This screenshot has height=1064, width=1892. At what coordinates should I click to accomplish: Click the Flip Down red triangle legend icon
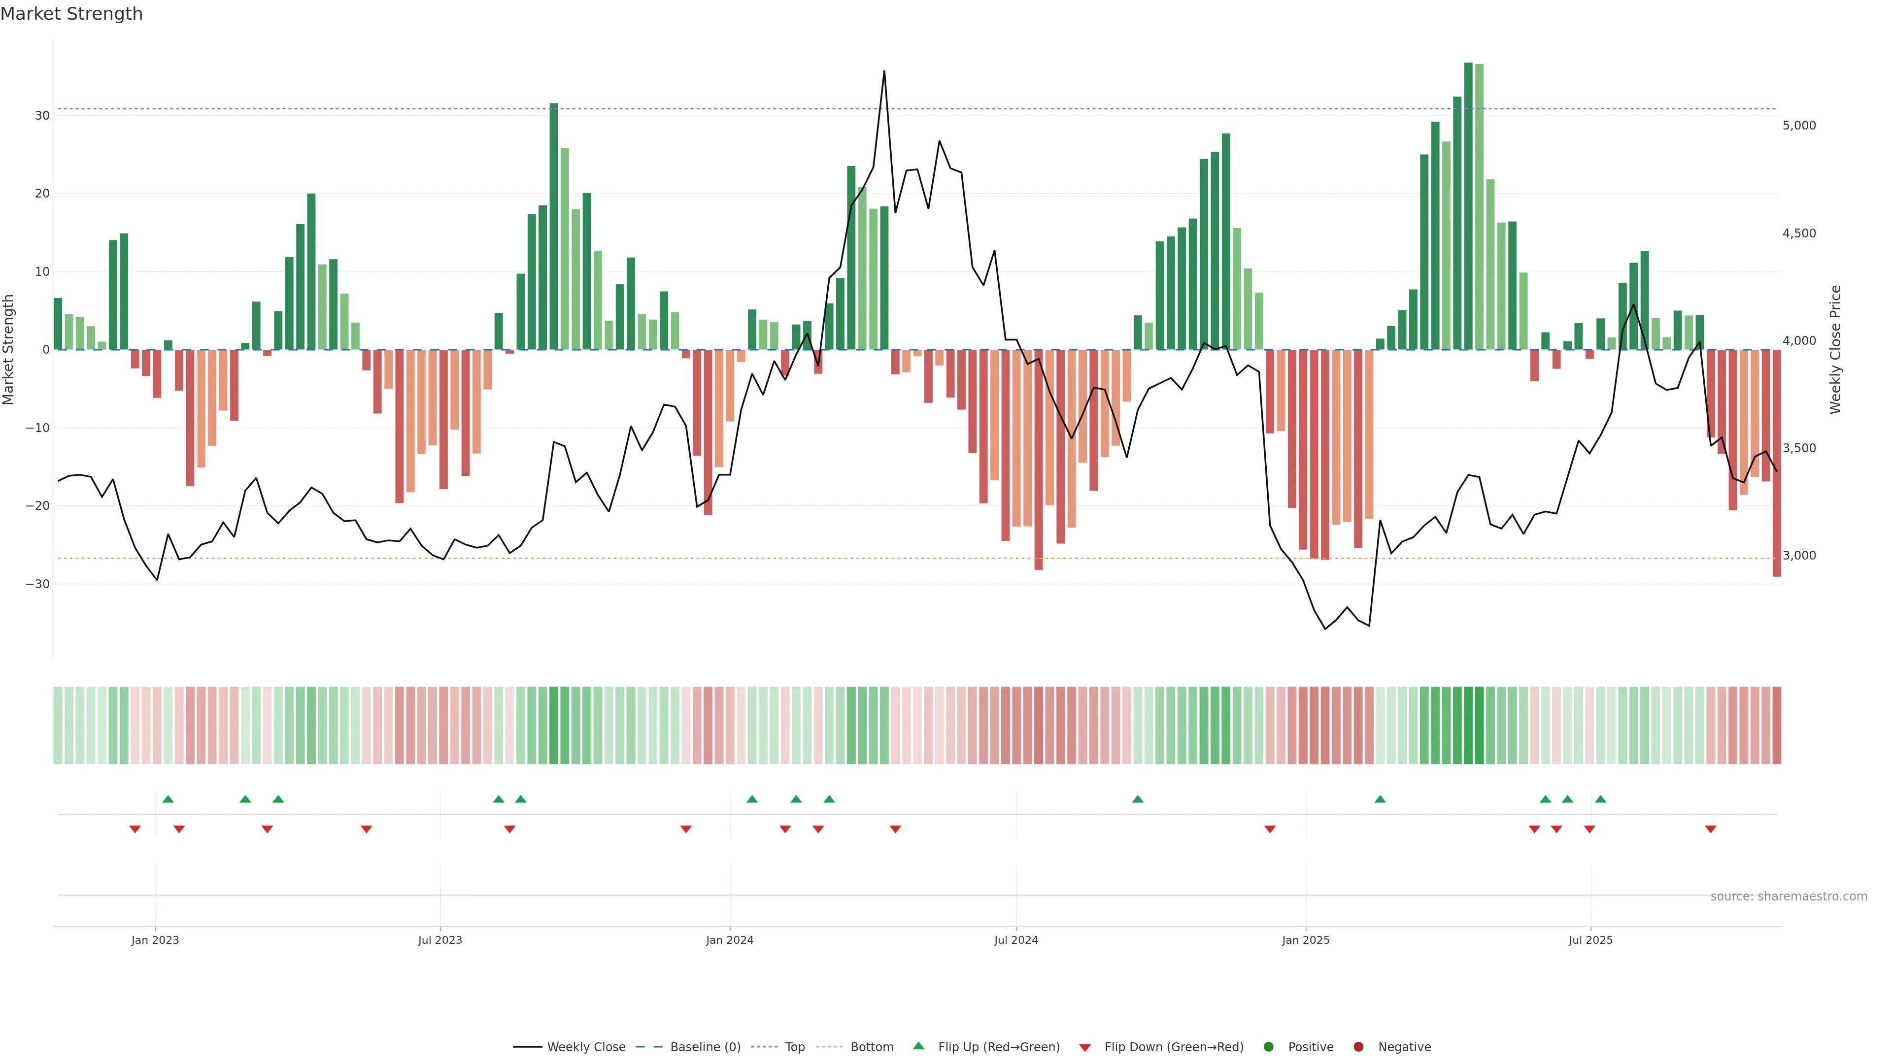(1084, 1048)
